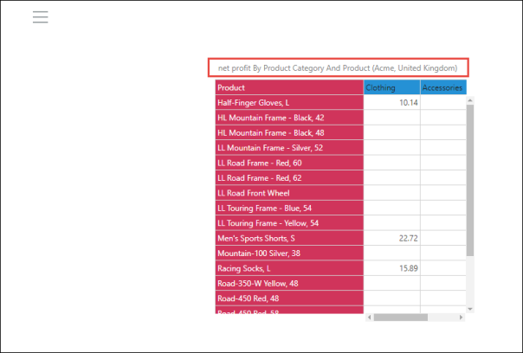Select Men's Sports Shorts, S row header
Image resolution: width=523 pixels, height=353 pixels.
point(288,238)
